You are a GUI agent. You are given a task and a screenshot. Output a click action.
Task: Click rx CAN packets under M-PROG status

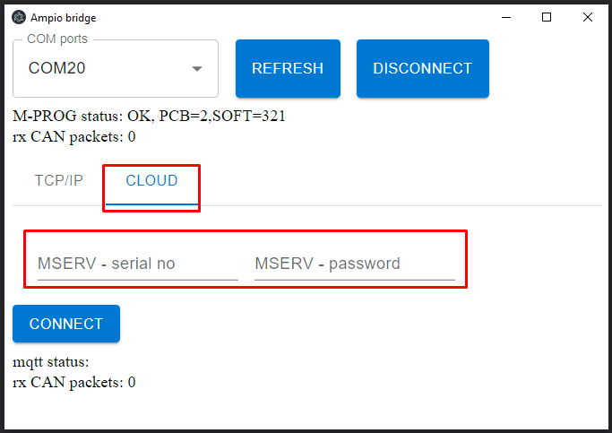click(x=74, y=136)
